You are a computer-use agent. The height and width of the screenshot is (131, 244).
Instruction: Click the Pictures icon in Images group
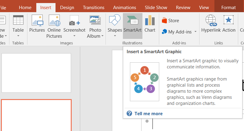point(37,21)
